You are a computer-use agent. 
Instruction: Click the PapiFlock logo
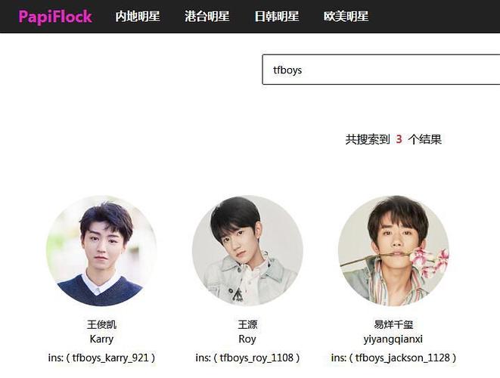(55, 17)
